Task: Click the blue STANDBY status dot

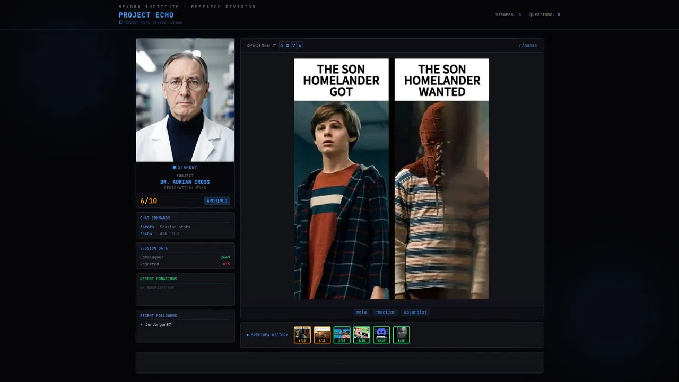Action: coord(174,168)
